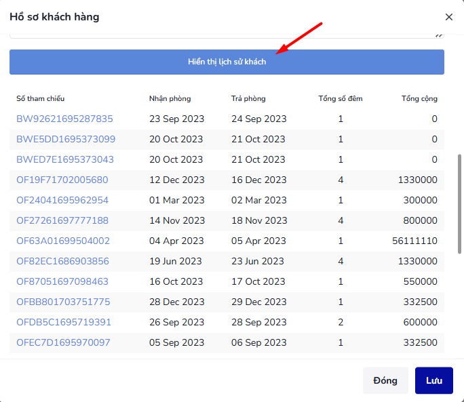This screenshot has width=464, height=402.
Task: Click total amount 300000
Action: 420,200
